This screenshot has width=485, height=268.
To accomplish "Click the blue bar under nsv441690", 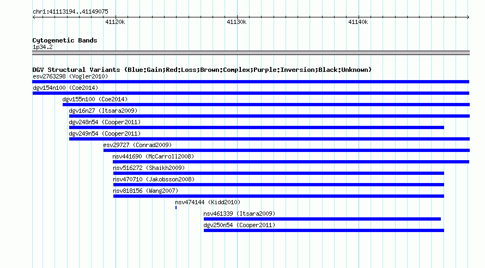I will [x=291, y=162].
